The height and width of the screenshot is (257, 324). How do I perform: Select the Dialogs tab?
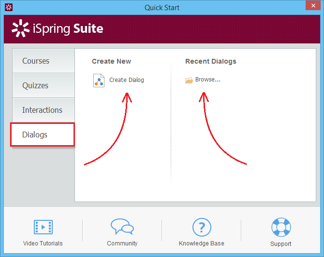point(43,135)
